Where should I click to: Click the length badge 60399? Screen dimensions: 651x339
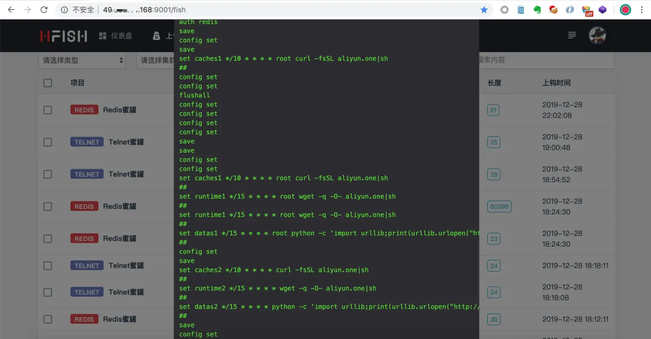pos(500,207)
